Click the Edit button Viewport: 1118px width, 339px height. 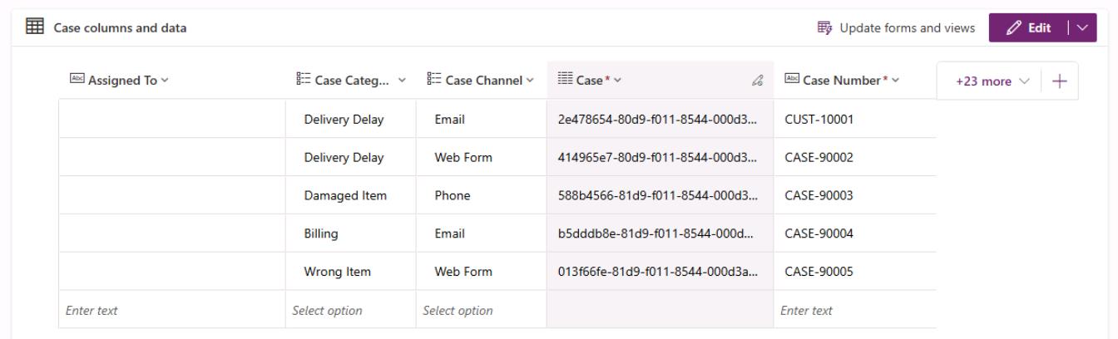pyautogui.click(x=1028, y=28)
